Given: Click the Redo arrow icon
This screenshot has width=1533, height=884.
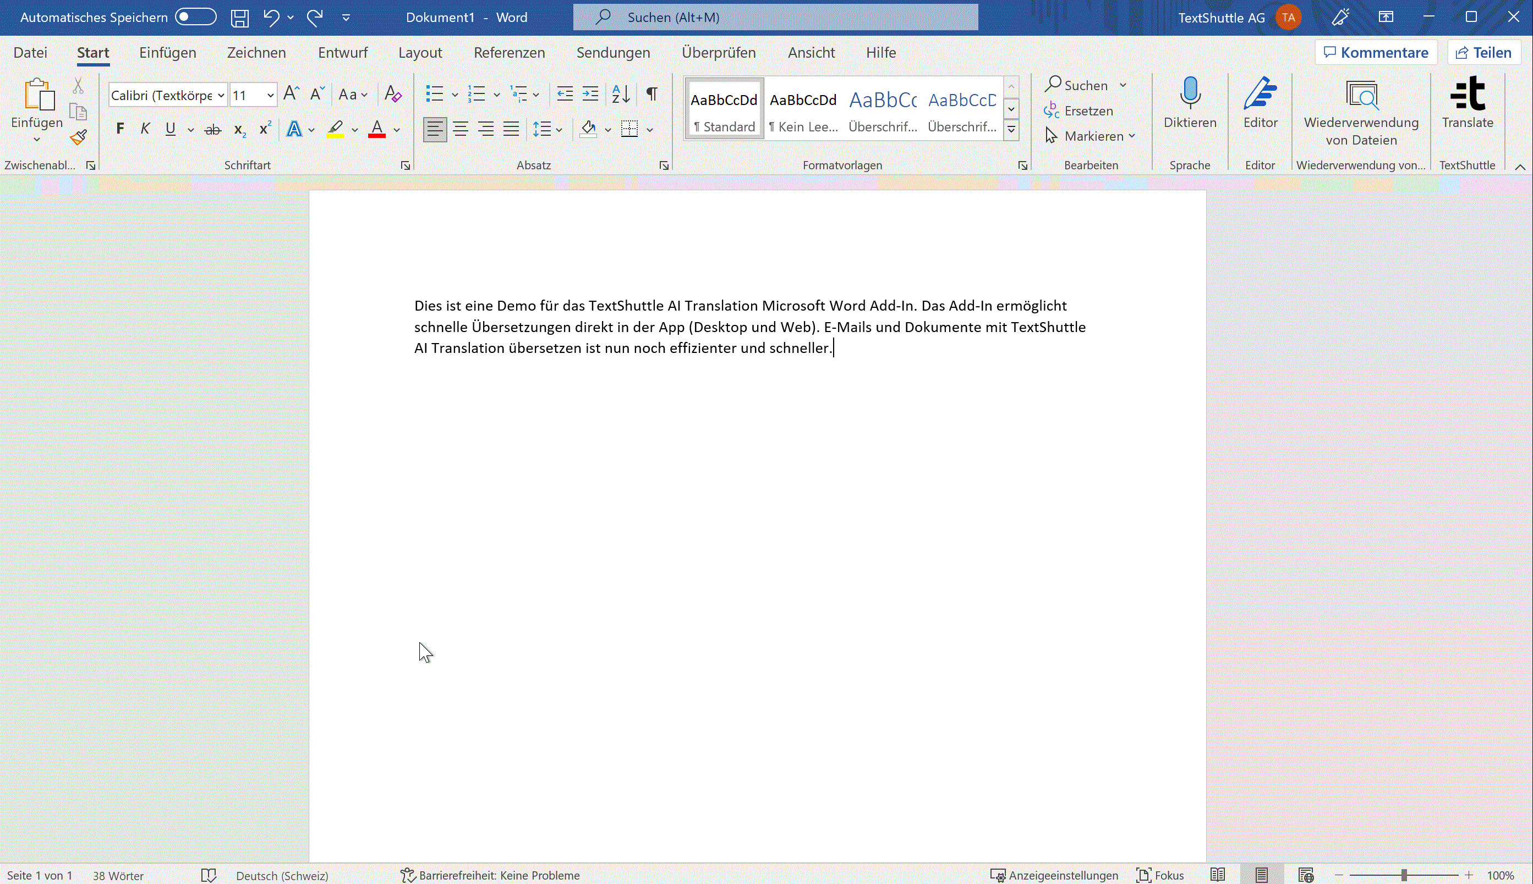Looking at the screenshot, I should click(x=315, y=18).
